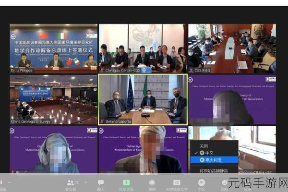Open the interpretation language button labeled 中文
This screenshot has height=192, width=288.
click(x=202, y=185)
